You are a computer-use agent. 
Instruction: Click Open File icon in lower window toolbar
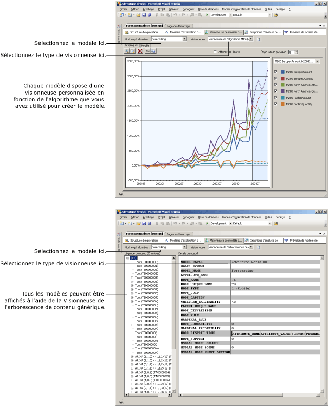coord(139,223)
